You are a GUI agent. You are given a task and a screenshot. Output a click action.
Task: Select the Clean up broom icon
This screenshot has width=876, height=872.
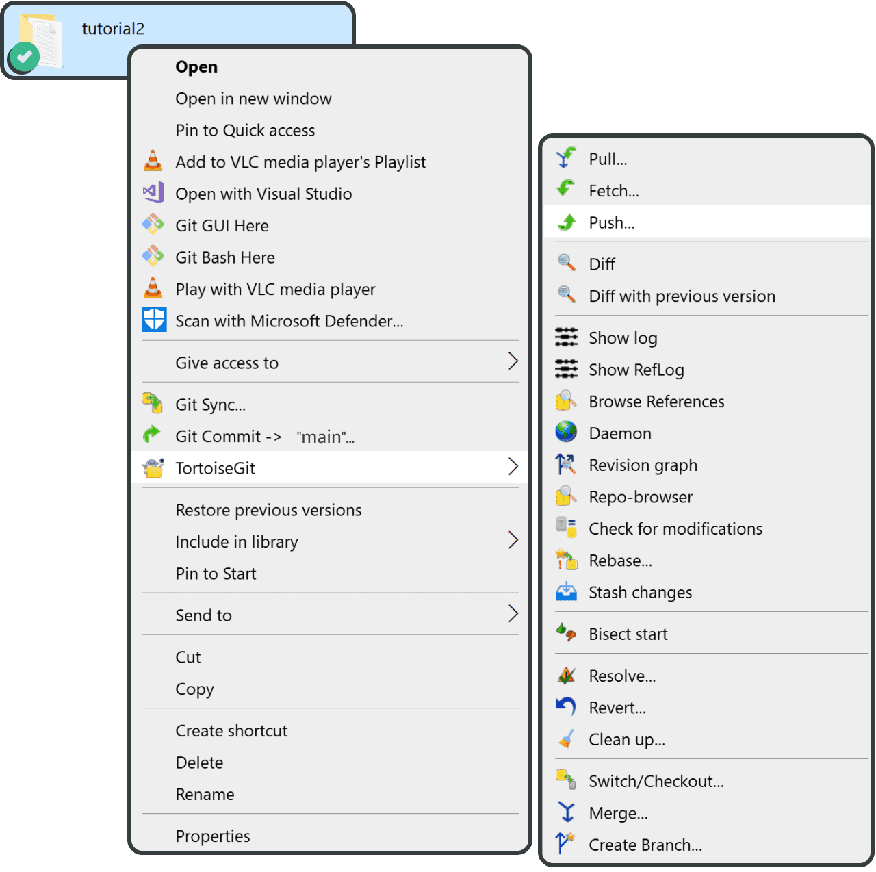(566, 739)
